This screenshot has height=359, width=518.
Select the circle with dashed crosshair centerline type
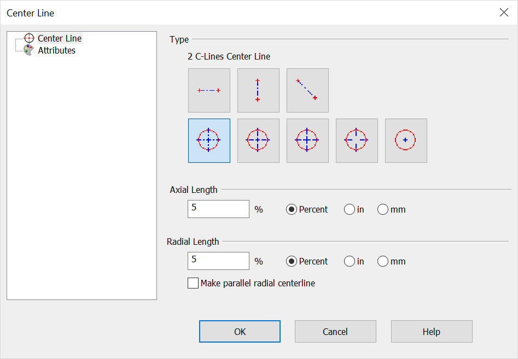pyautogui.click(x=209, y=140)
